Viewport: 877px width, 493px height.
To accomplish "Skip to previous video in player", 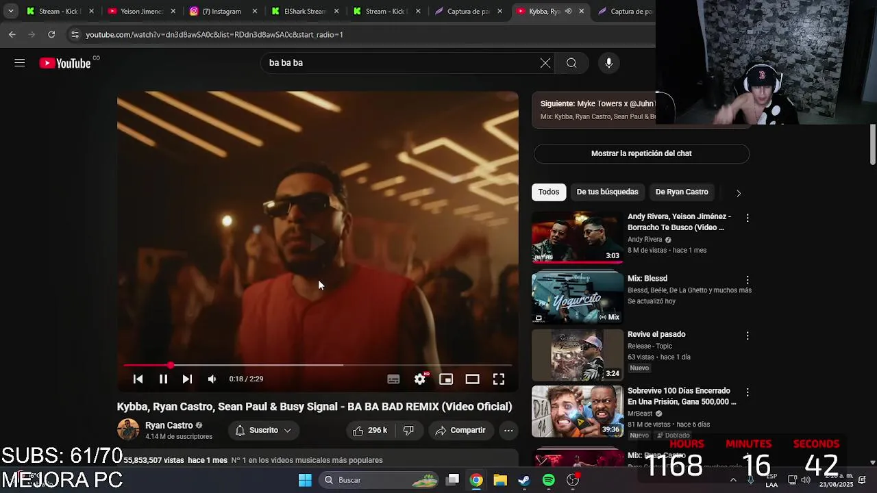I will (138, 379).
